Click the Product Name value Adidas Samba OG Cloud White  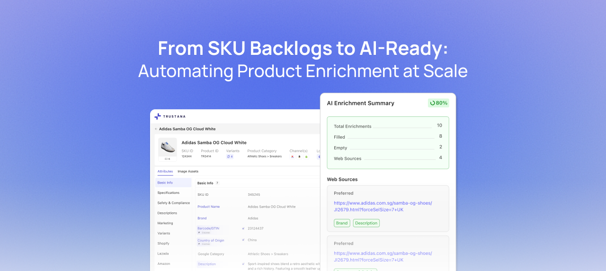[272, 207]
